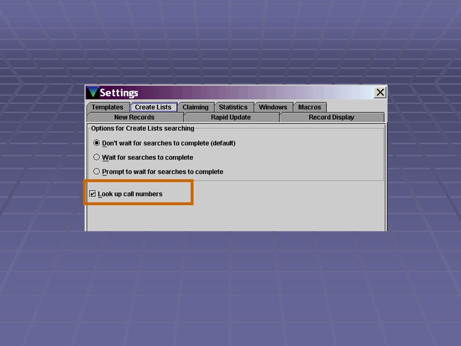The width and height of the screenshot is (461, 346).
Task: Open the Statistics tab
Action: click(x=233, y=107)
